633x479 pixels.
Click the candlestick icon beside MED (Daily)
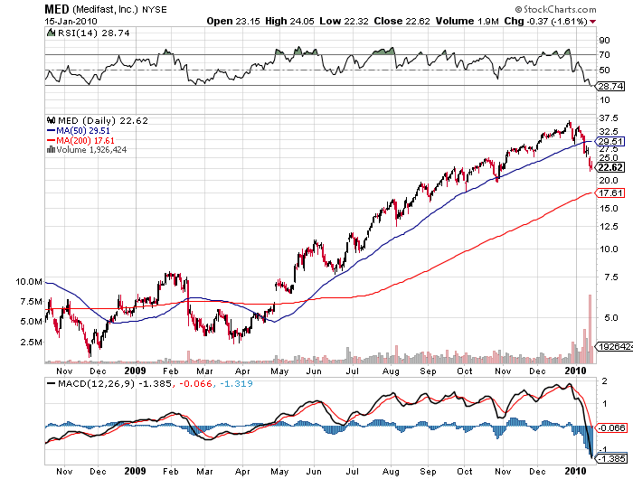click(51, 120)
